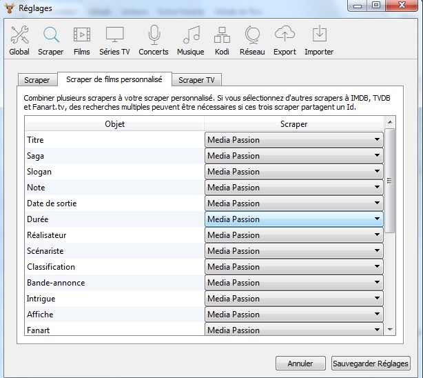The height and width of the screenshot is (378, 423).
Task: Click Sauvegarder Réglages button
Action: click(370, 364)
